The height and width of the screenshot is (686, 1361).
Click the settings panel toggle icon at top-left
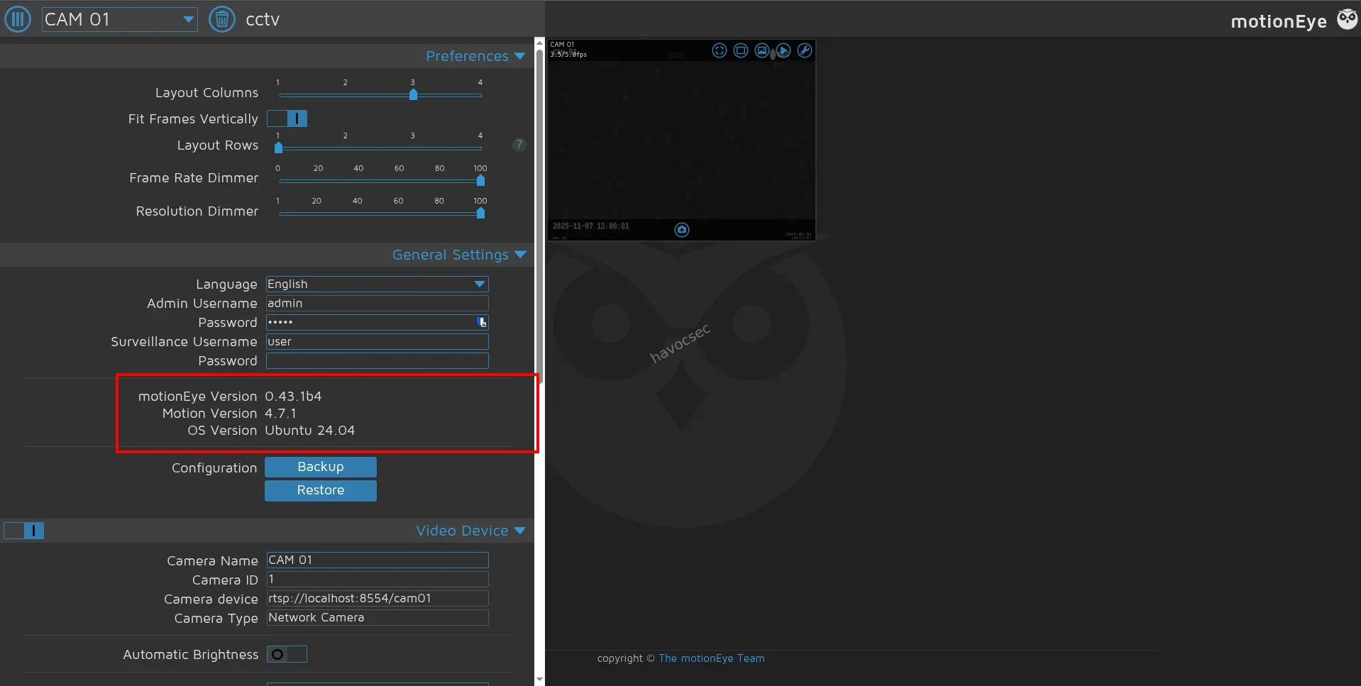pos(18,19)
